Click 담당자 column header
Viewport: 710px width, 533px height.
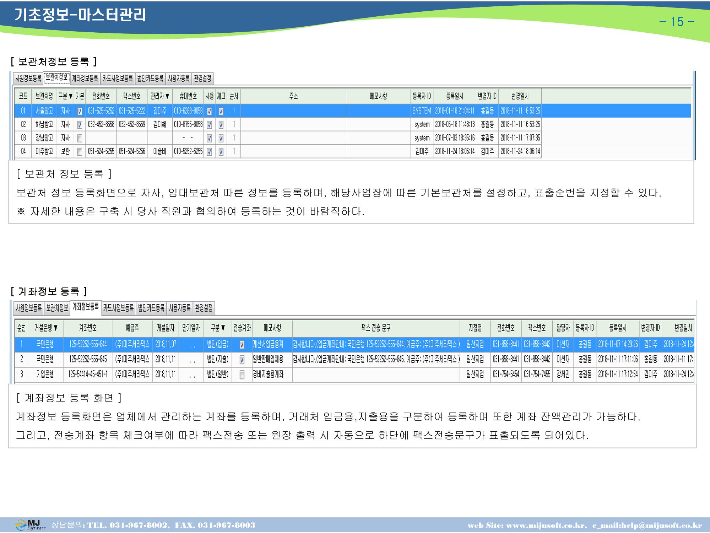point(563,328)
